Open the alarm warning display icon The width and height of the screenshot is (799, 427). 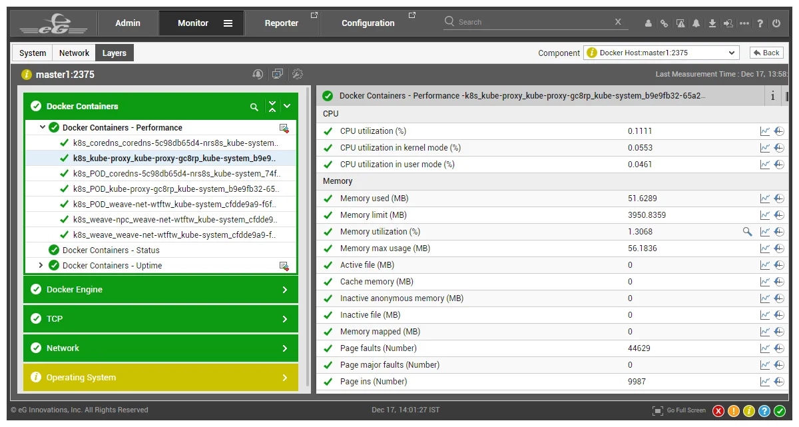pos(680,23)
